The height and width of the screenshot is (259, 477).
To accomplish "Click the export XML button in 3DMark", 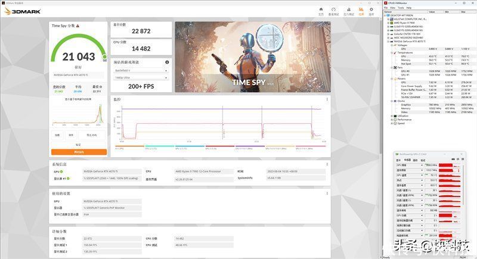I will [x=92, y=135].
